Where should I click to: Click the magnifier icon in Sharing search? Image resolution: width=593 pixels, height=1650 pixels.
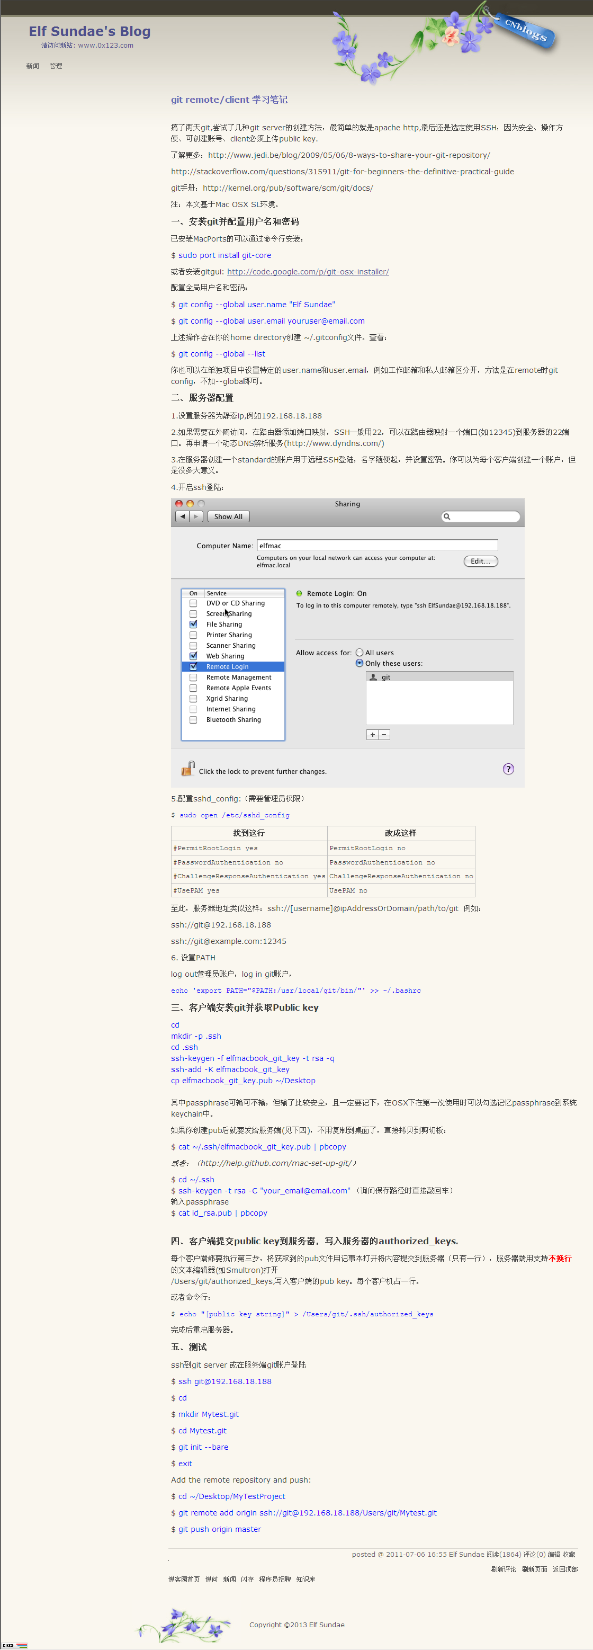[x=447, y=516]
